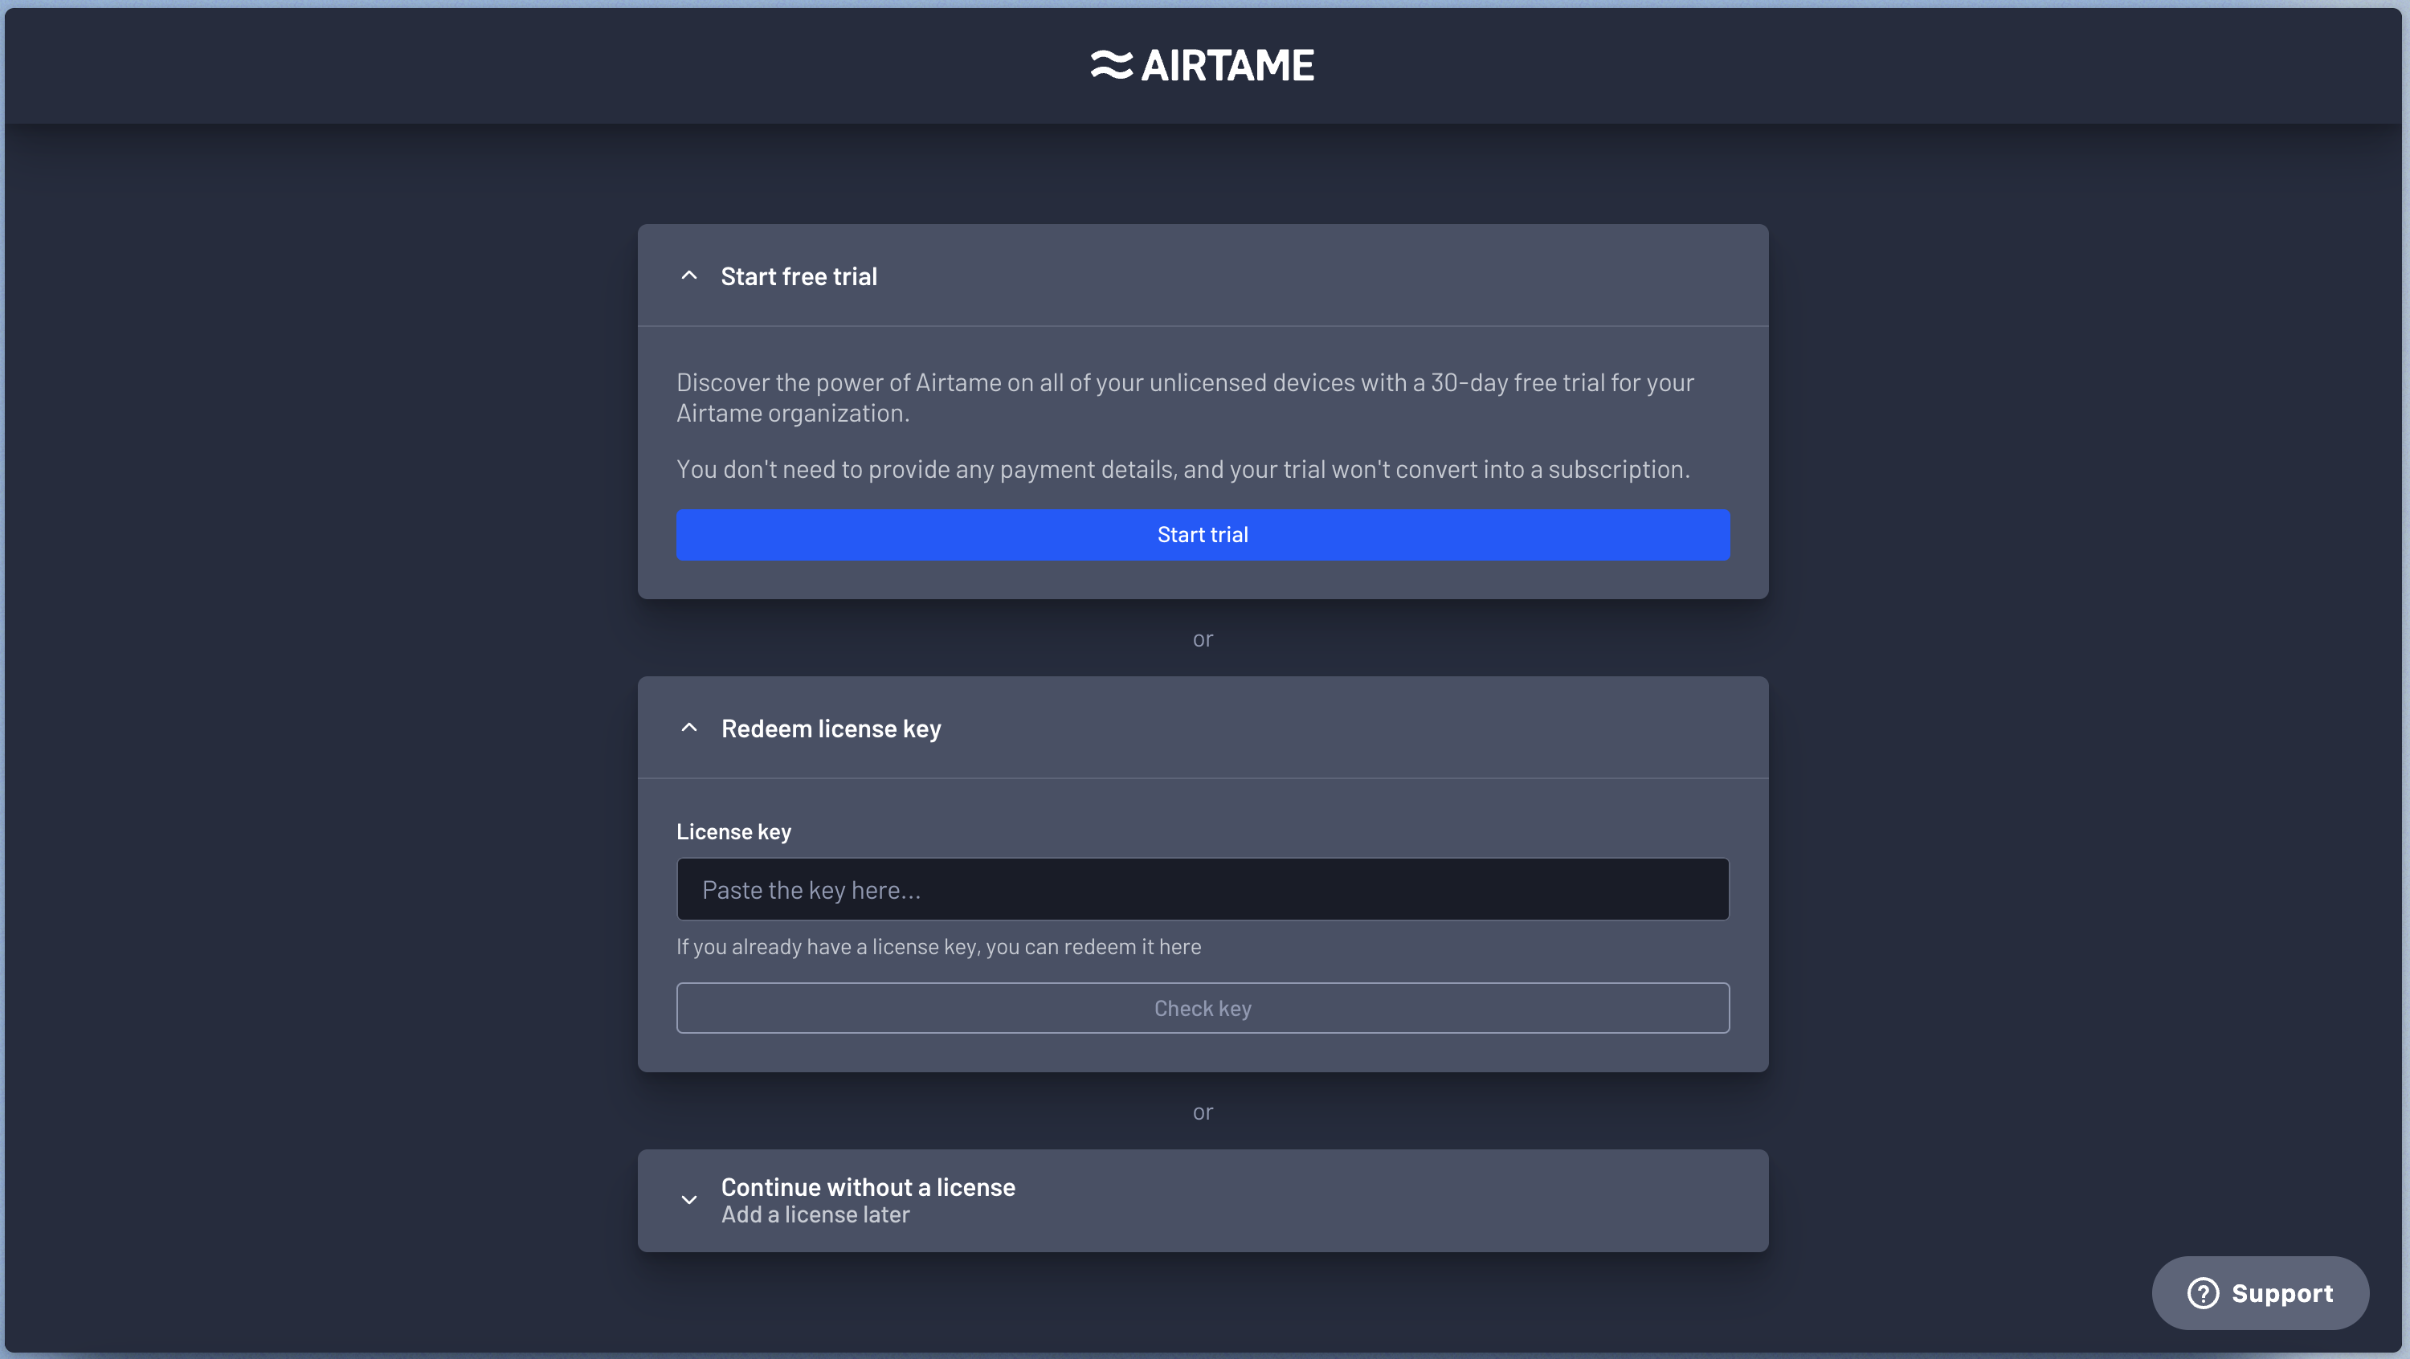Image resolution: width=2410 pixels, height=1359 pixels.
Task: Click the Airtame logo in the header
Action: pyautogui.click(x=1203, y=66)
